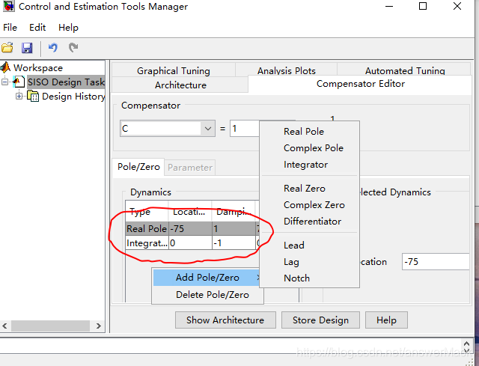
Task: Choose Differentiator from the submenu
Action: [309, 222]
